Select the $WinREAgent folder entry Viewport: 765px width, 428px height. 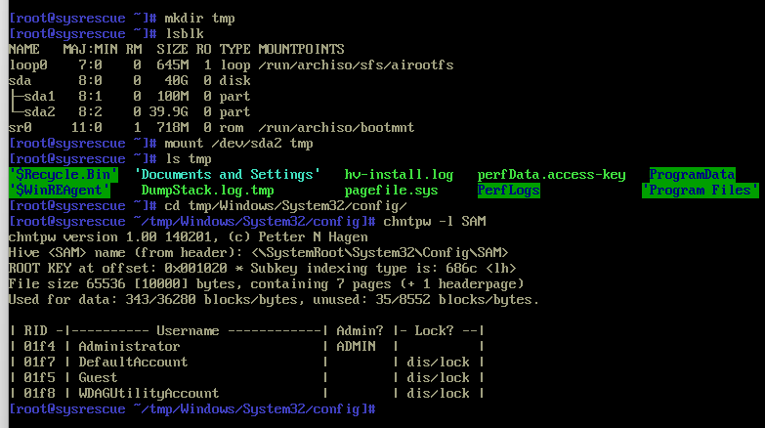tap(63, 191)
